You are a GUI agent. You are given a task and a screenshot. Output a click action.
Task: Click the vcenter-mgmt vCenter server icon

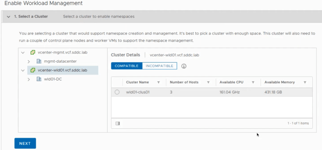[x=32, y=52]
